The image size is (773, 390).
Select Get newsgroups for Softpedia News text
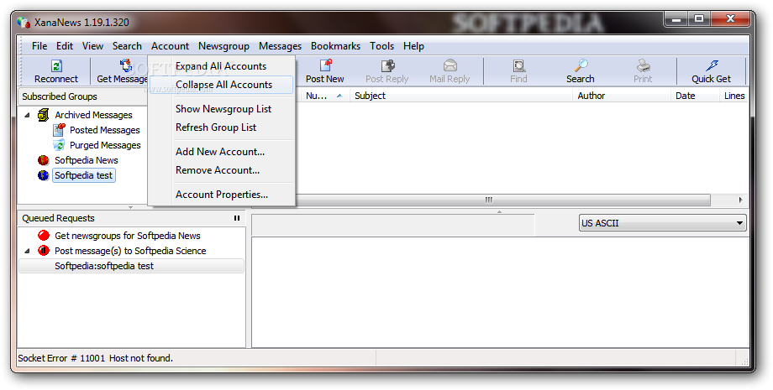[x=128, y=236]
